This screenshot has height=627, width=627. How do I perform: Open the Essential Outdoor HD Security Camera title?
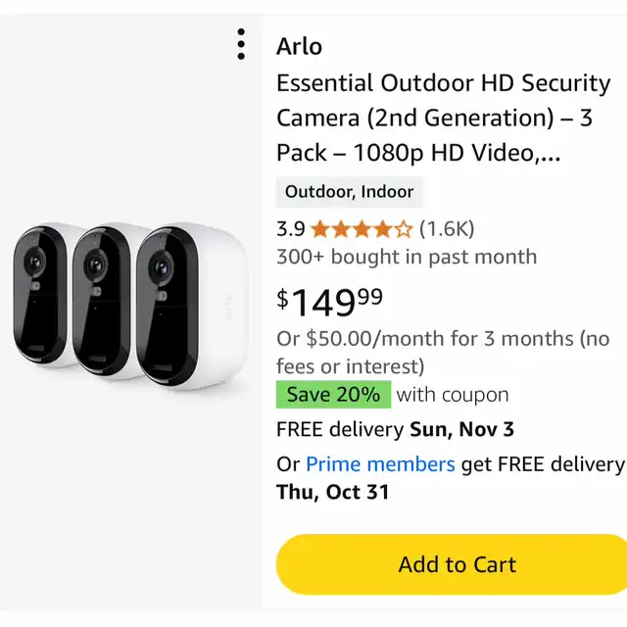tap(443, 83)
